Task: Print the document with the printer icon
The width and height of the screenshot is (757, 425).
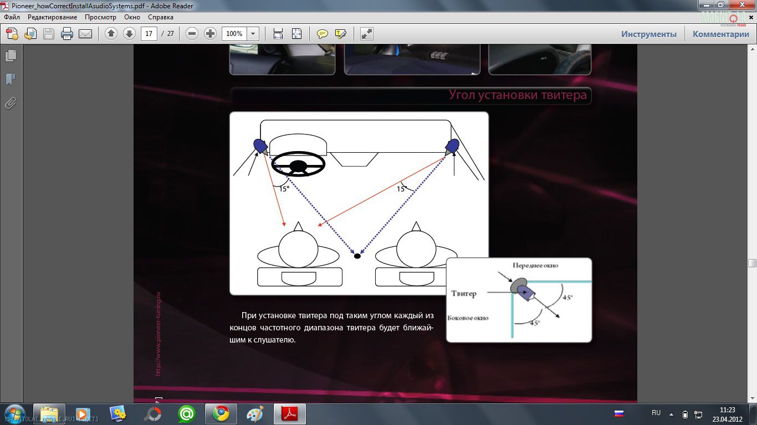Action: pyautogui.click(x=67, y=34)
